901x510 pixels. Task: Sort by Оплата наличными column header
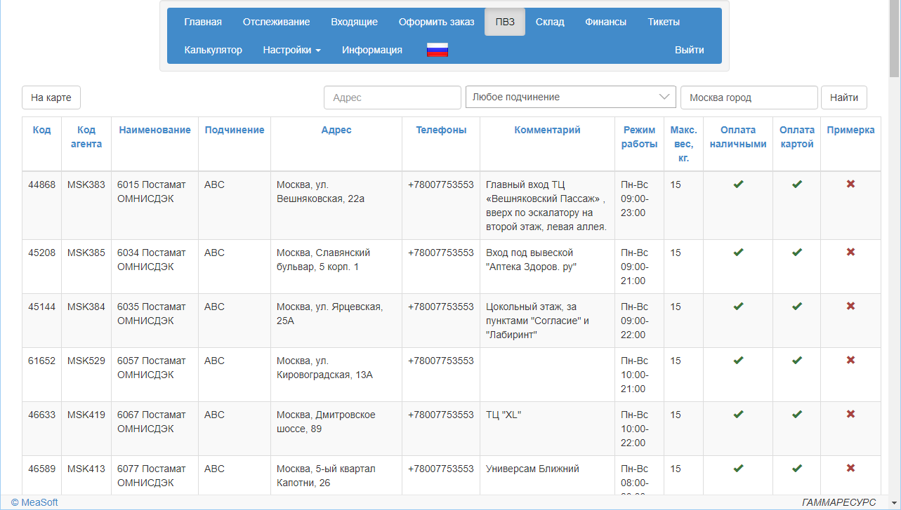point(738,137)
